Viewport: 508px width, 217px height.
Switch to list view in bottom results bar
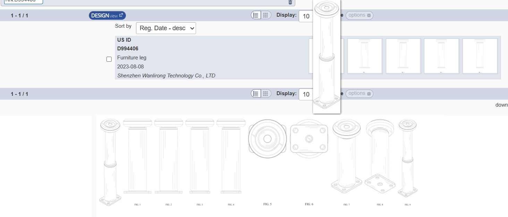click(256, 93)
